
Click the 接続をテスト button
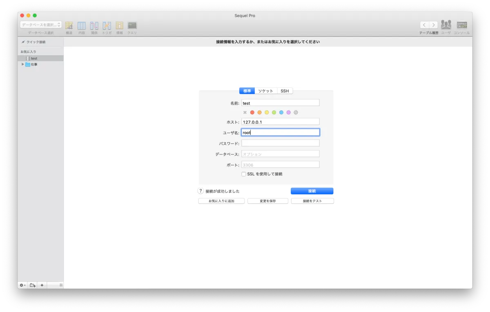click(x=312, y=201)
